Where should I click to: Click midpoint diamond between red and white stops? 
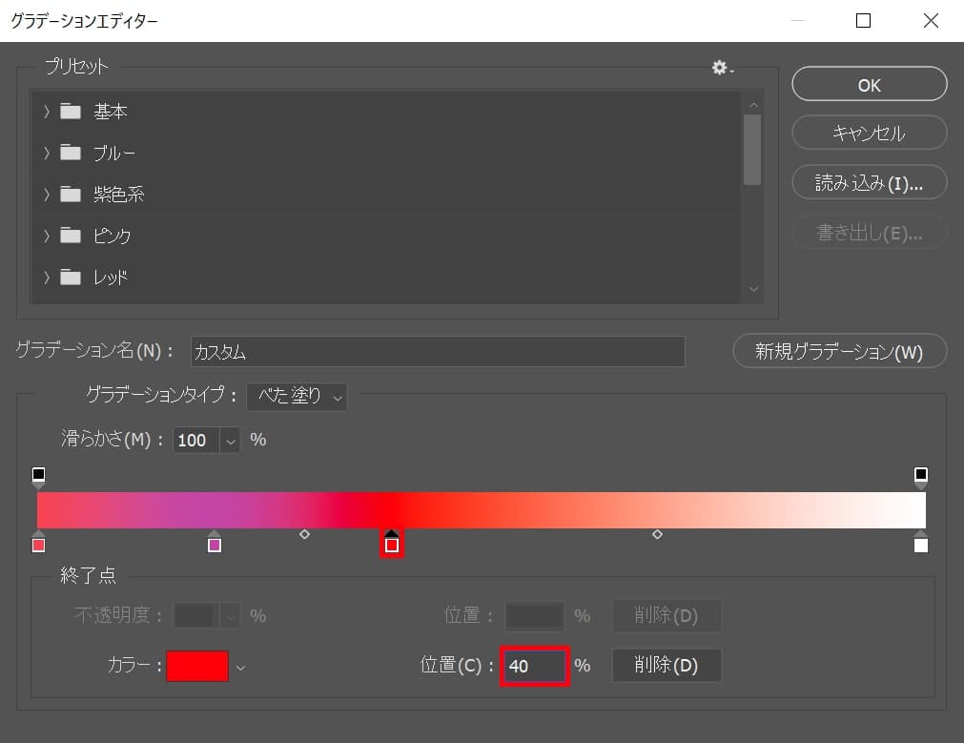click(657, 534)
